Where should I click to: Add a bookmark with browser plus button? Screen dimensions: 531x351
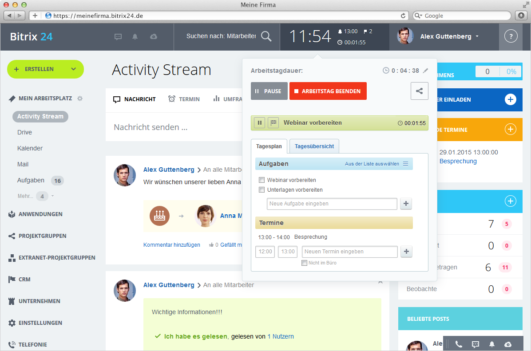click(x=35, y=16)
